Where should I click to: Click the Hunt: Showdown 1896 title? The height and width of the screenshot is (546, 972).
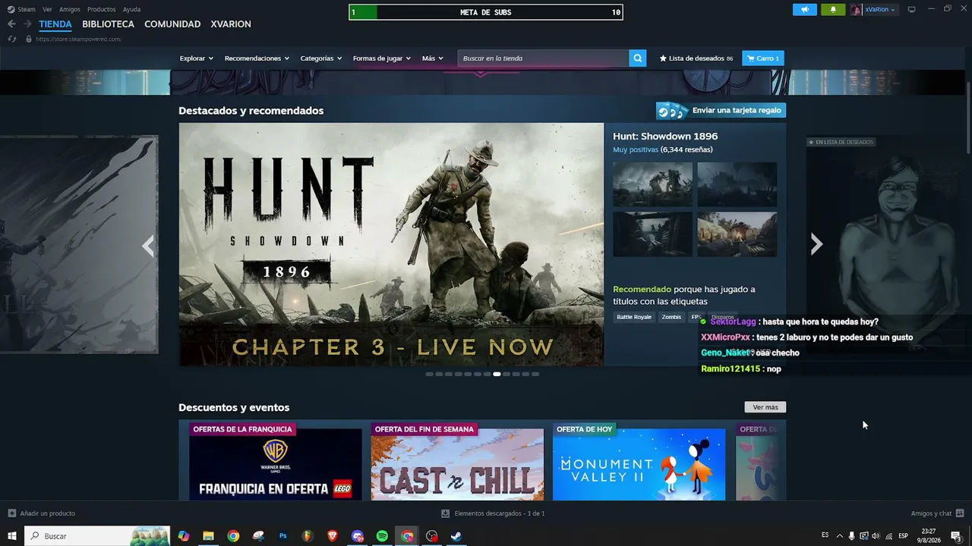point(665,136)
